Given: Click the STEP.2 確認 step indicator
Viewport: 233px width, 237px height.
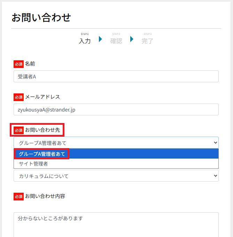Looking at the screenshot, I should click(116, 39).
